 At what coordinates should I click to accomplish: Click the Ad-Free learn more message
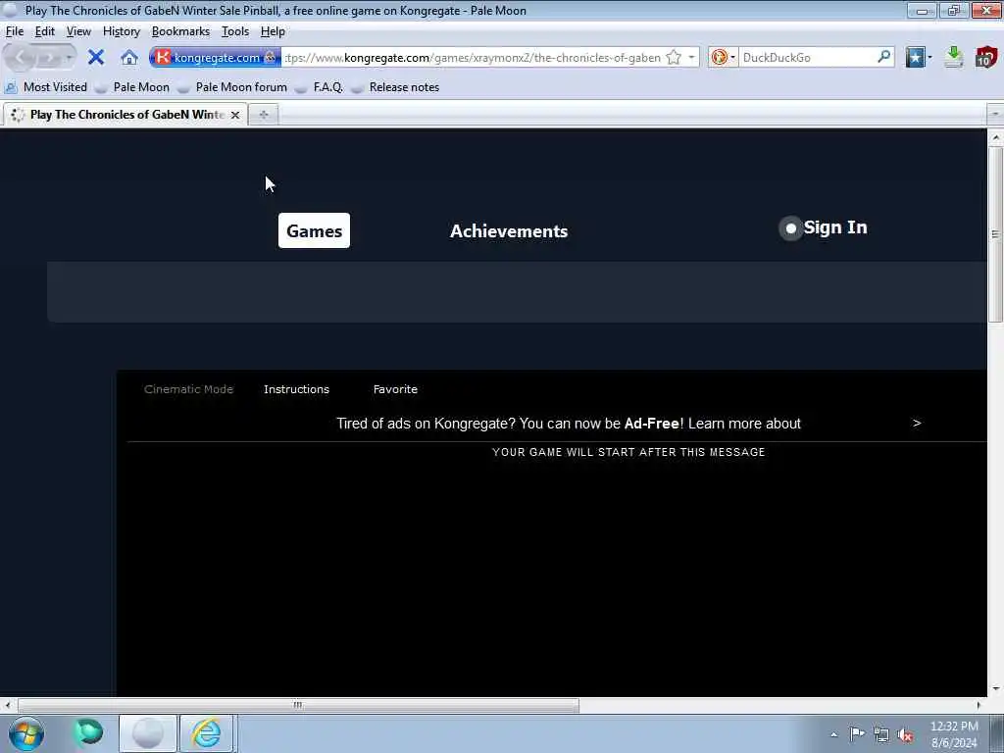[x=569, y=424]
